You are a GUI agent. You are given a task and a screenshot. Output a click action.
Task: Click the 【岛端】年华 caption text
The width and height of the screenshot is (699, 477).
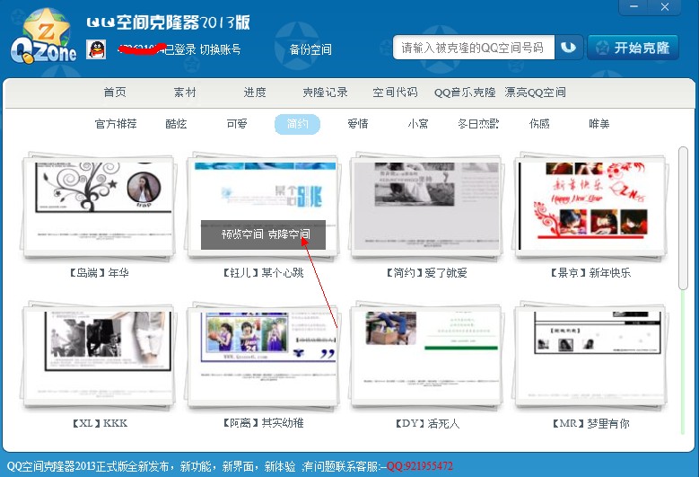[x=99, y=272]
